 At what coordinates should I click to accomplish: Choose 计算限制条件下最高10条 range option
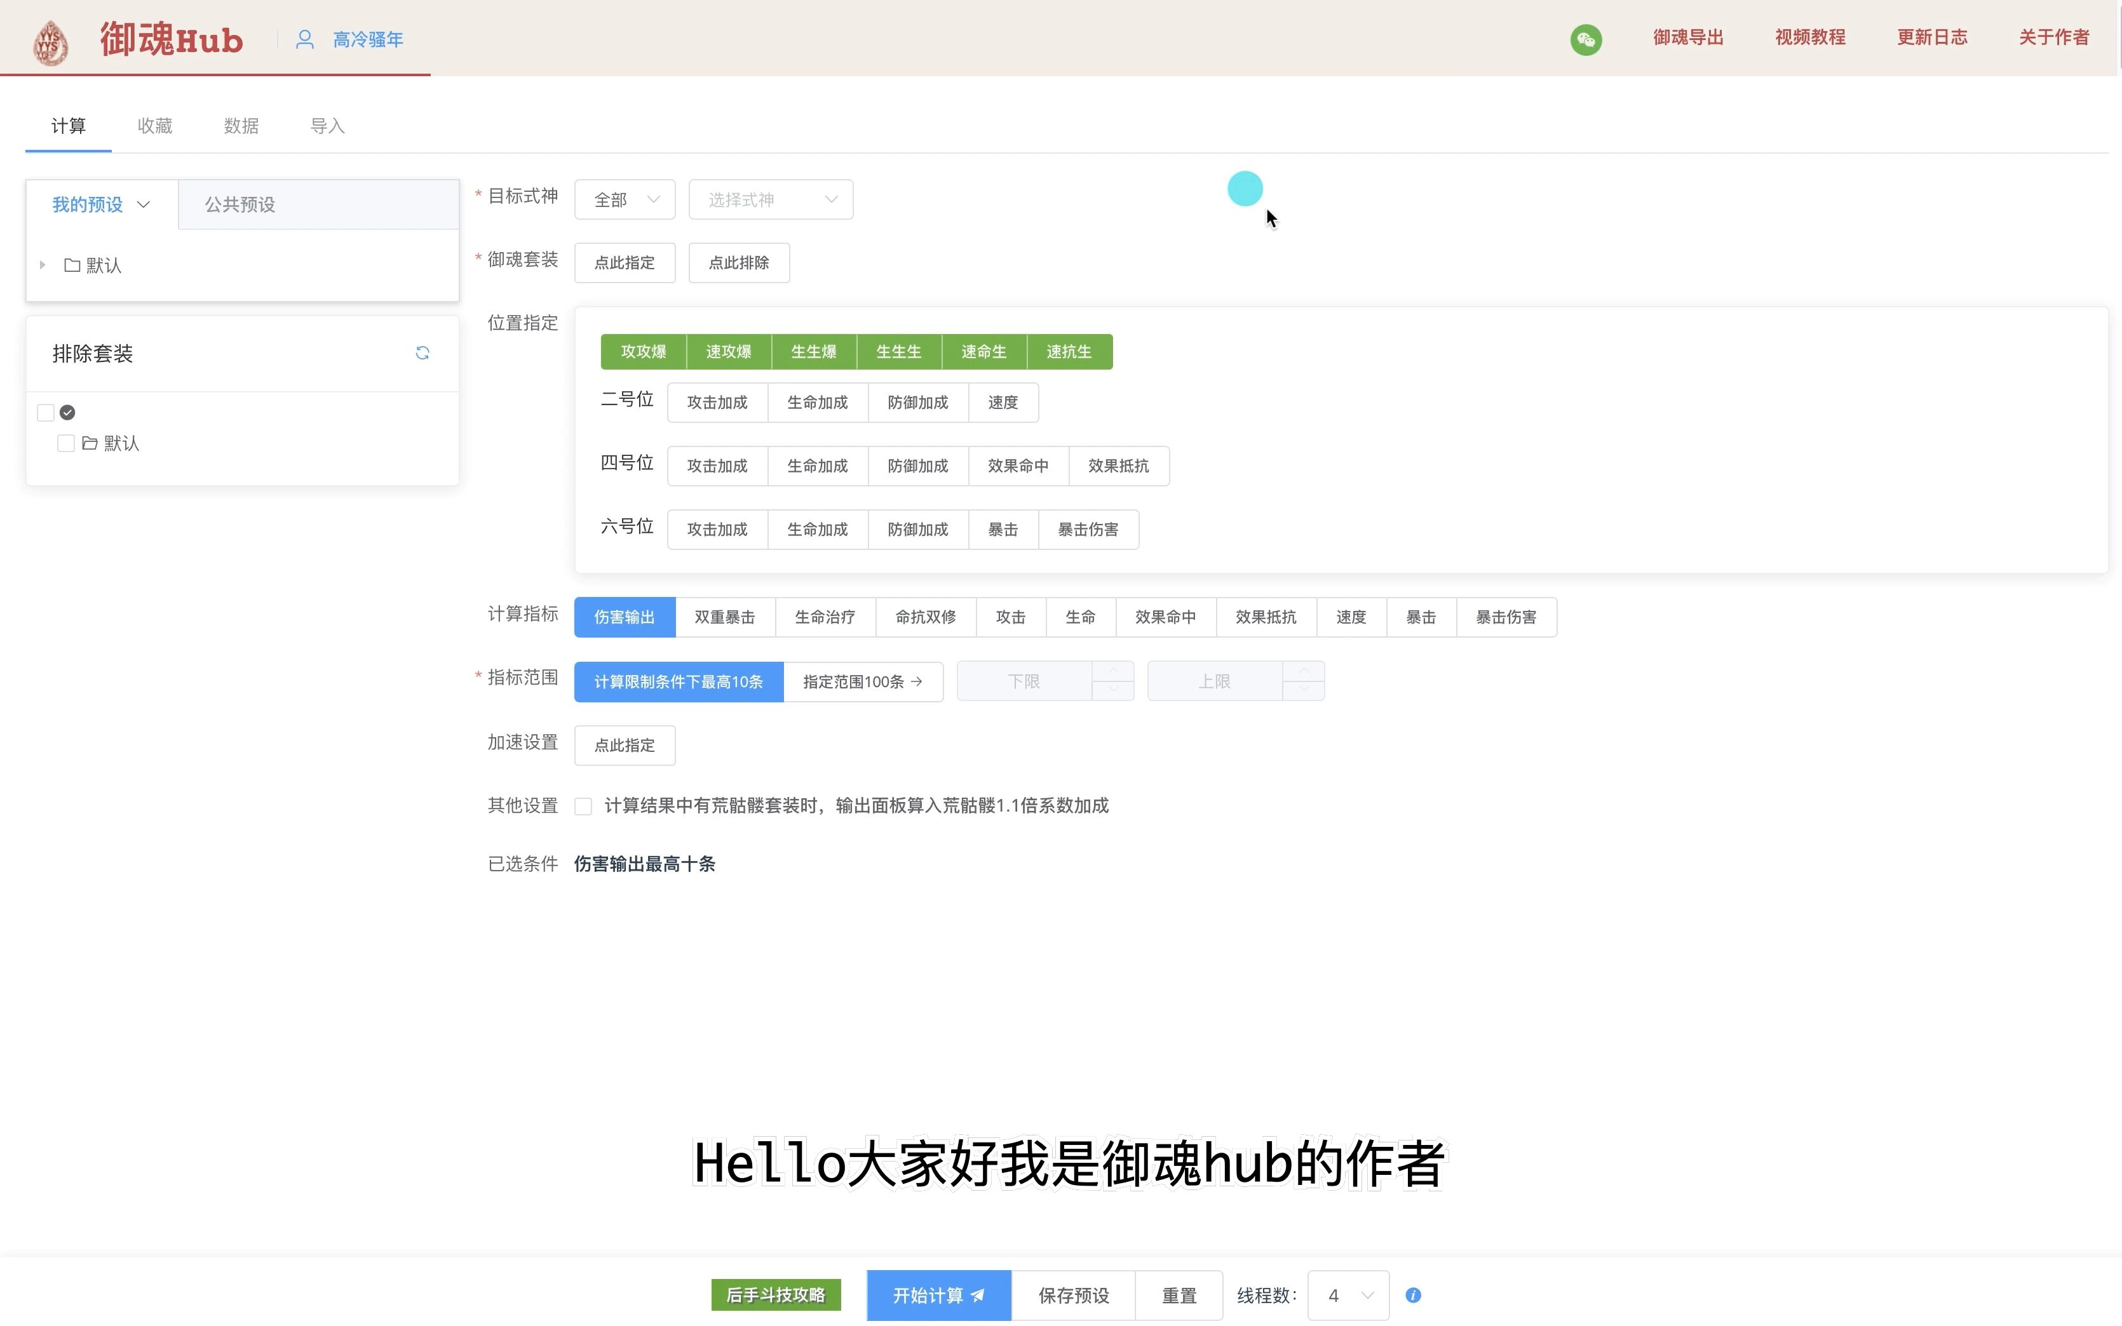coord(679,681)
